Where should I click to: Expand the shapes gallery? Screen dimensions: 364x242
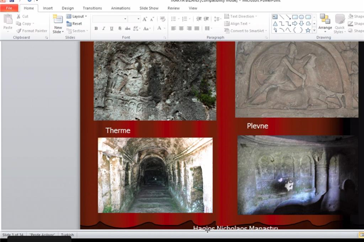[314, 30]
